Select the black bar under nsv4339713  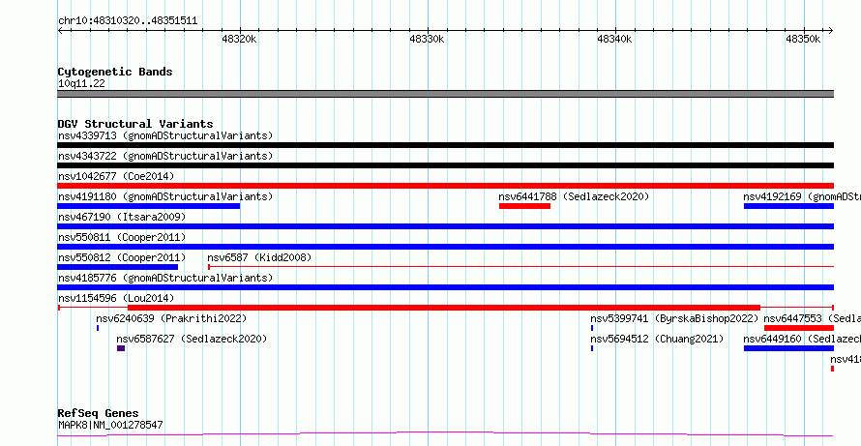tap(445, 145)
